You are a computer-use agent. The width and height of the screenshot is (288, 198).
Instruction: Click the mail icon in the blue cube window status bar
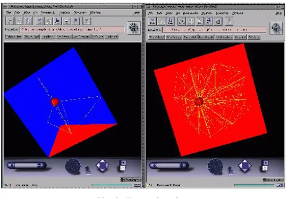tap(137, 185)
